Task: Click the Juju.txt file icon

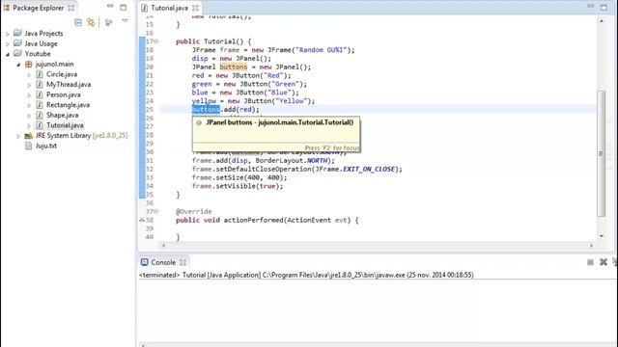Action: pyautogui.click(x=28, y=146)
